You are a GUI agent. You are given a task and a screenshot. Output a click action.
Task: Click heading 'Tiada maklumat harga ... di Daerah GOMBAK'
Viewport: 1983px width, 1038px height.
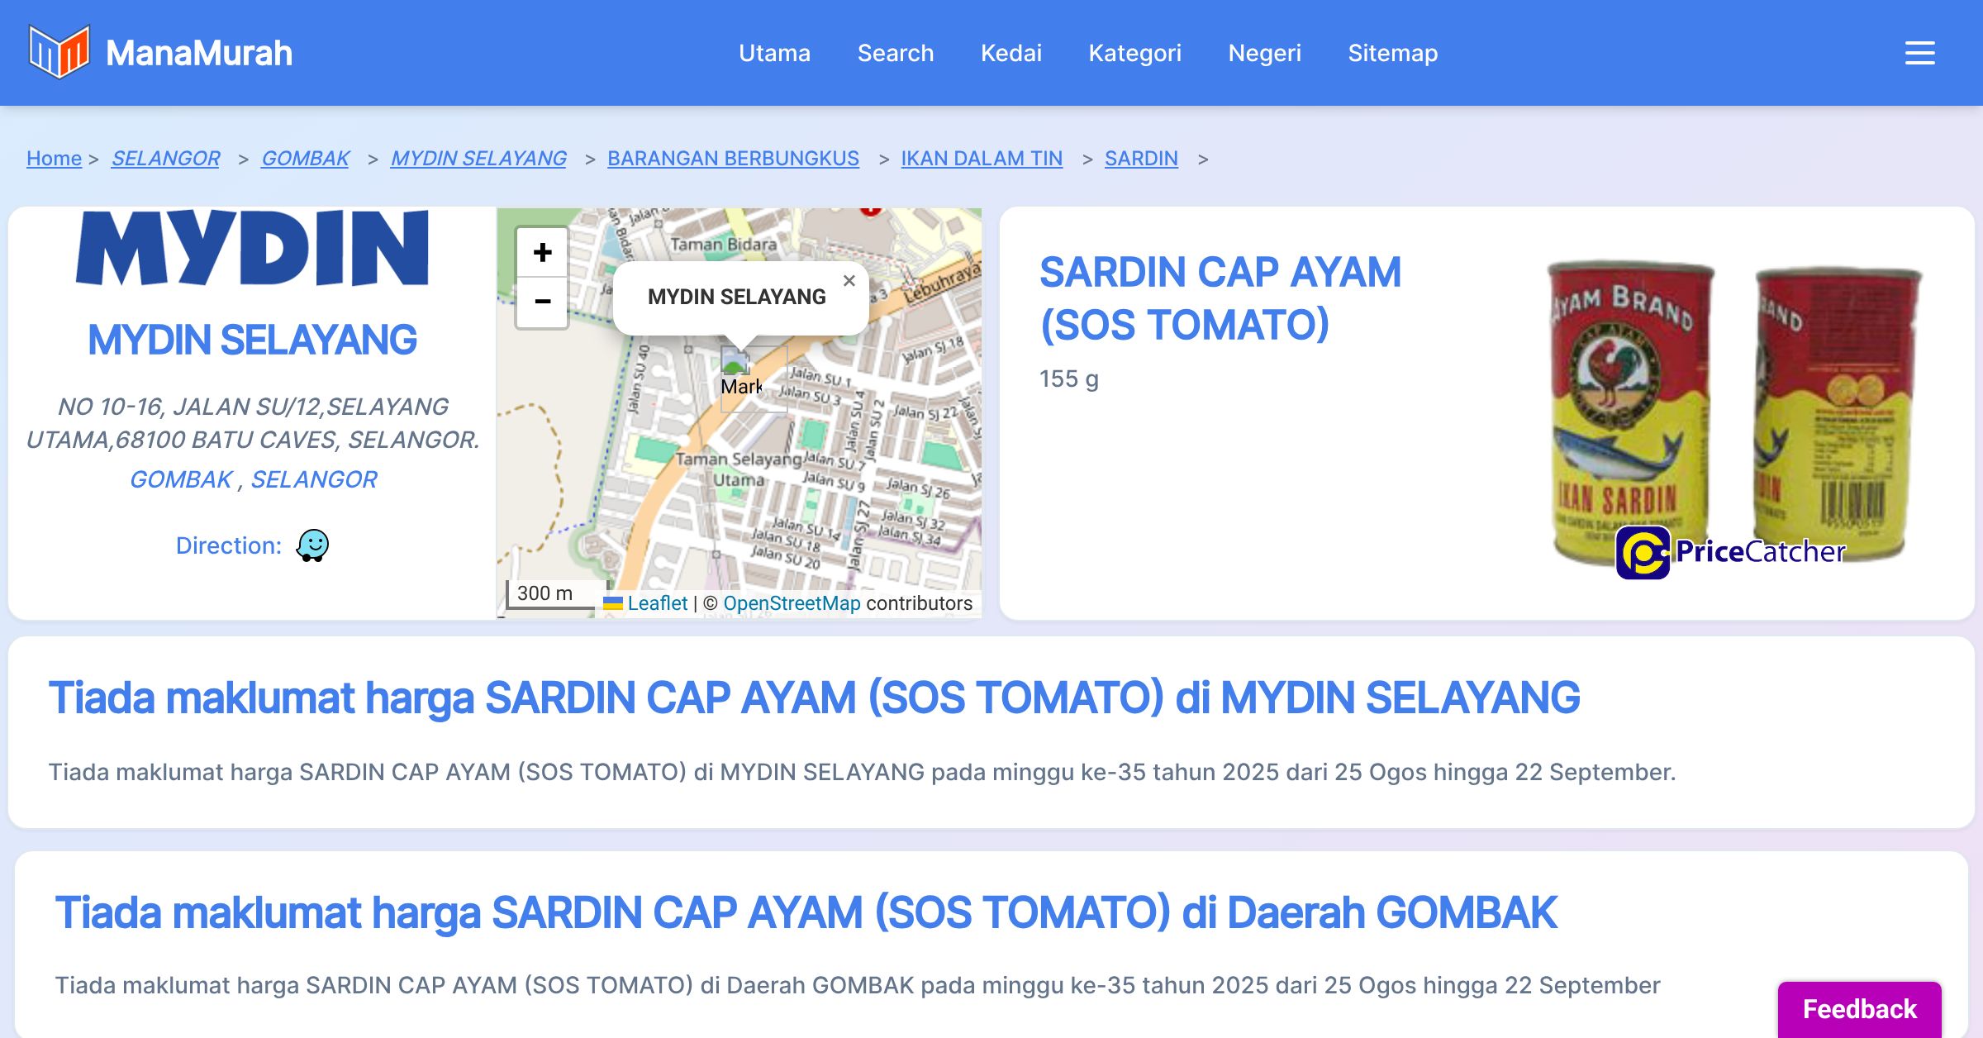(806, 912)
